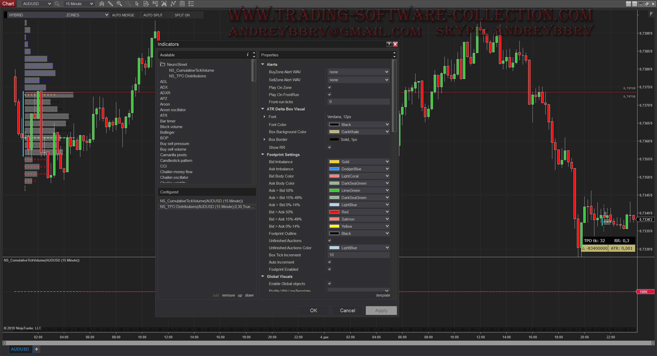Open the Bar Type candlestick icon
This screenshot has width=657, height=356.
click(102, 4)
